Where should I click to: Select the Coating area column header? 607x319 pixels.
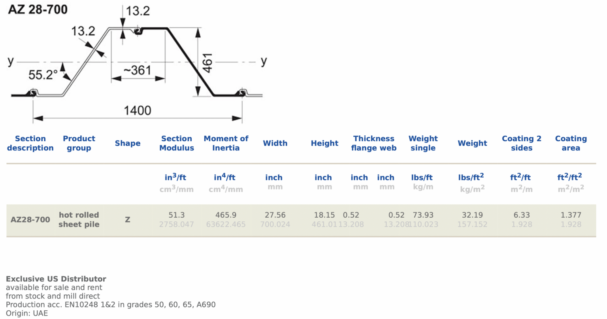pyautogui.click(x=571, y=143)
